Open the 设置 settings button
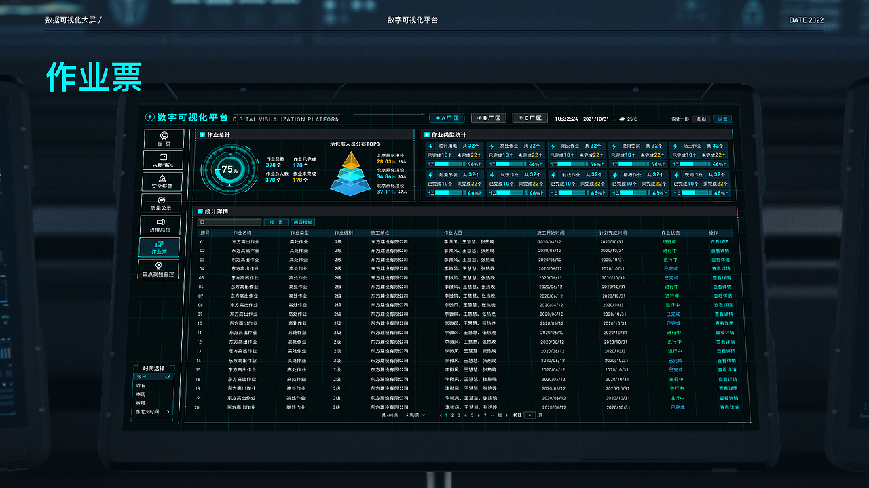 click(x=722, y=119)
